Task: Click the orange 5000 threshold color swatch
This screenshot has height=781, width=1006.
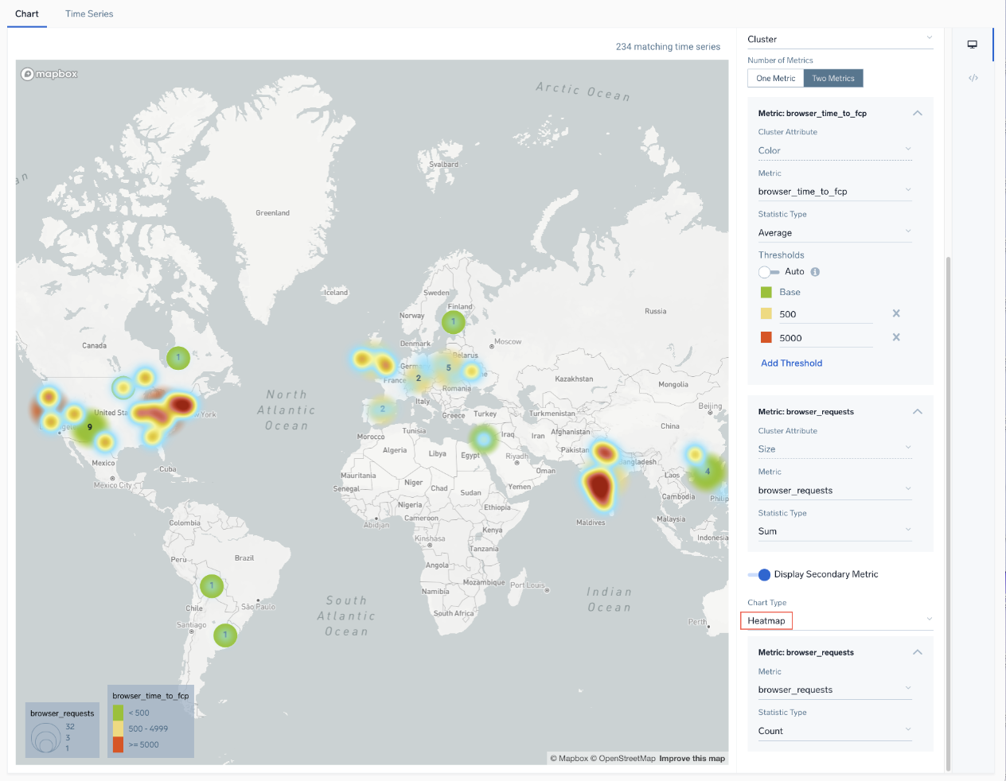Action: pos(766,336)
